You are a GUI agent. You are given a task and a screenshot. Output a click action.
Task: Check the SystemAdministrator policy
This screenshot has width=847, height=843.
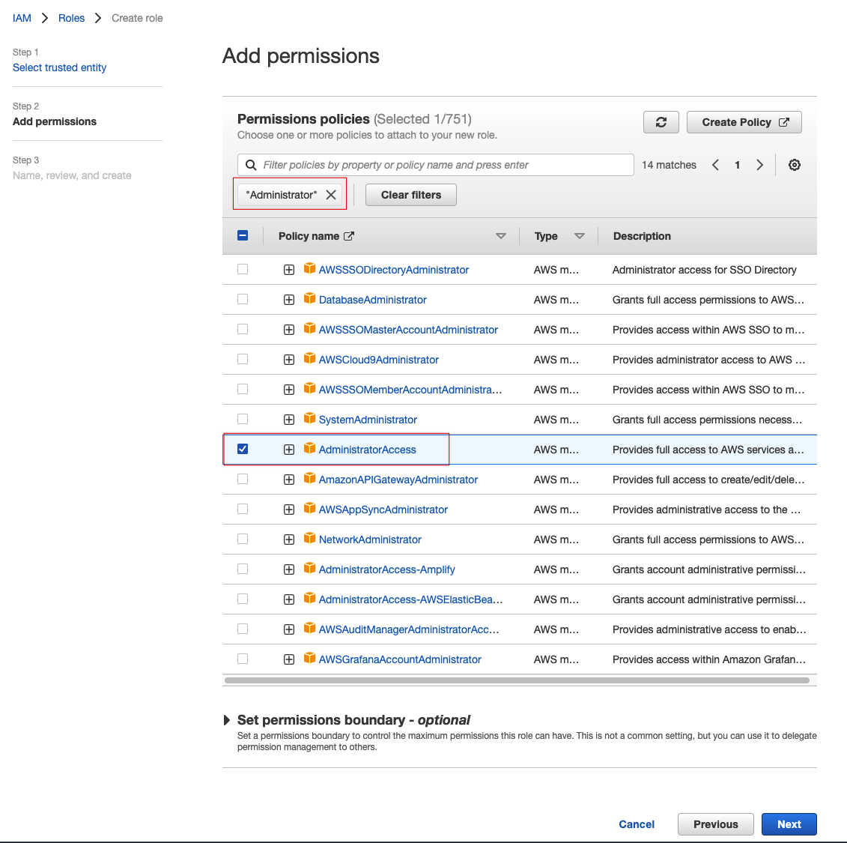(243, 419)
